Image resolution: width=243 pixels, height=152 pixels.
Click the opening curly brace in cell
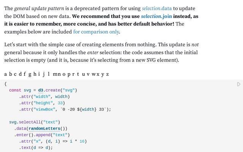(x=6, y=84)
